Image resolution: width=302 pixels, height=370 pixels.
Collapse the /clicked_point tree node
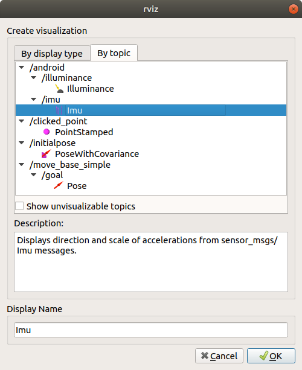(x=22, y=121)
